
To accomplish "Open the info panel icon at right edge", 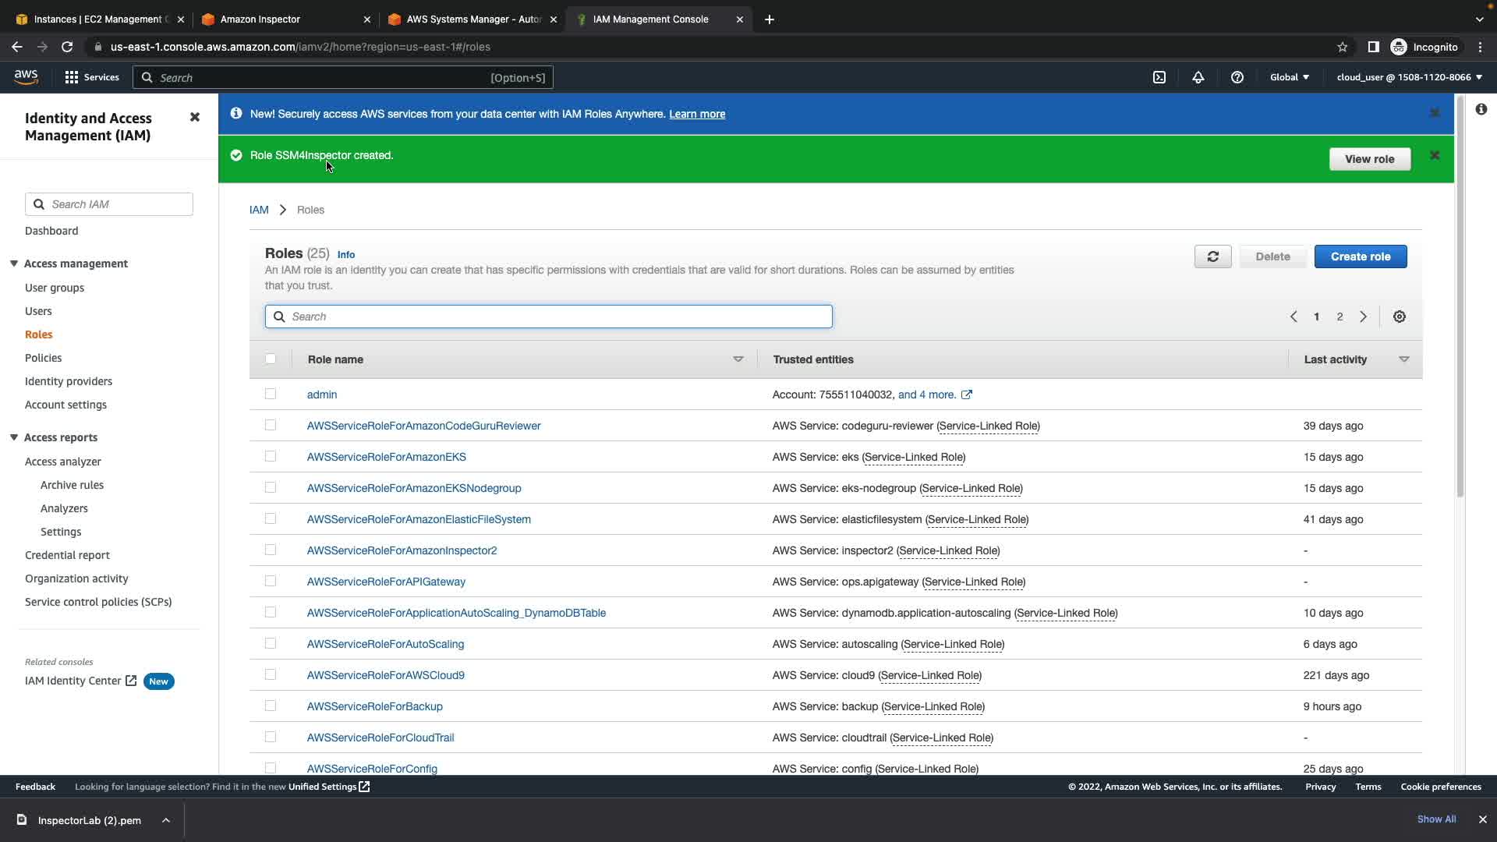I will point(1481,110).
